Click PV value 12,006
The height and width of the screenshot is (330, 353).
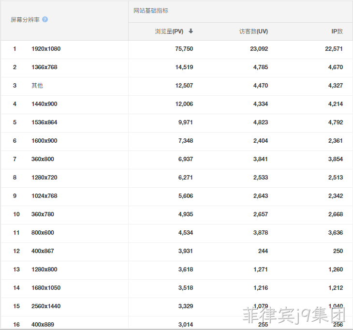[184, 104]
